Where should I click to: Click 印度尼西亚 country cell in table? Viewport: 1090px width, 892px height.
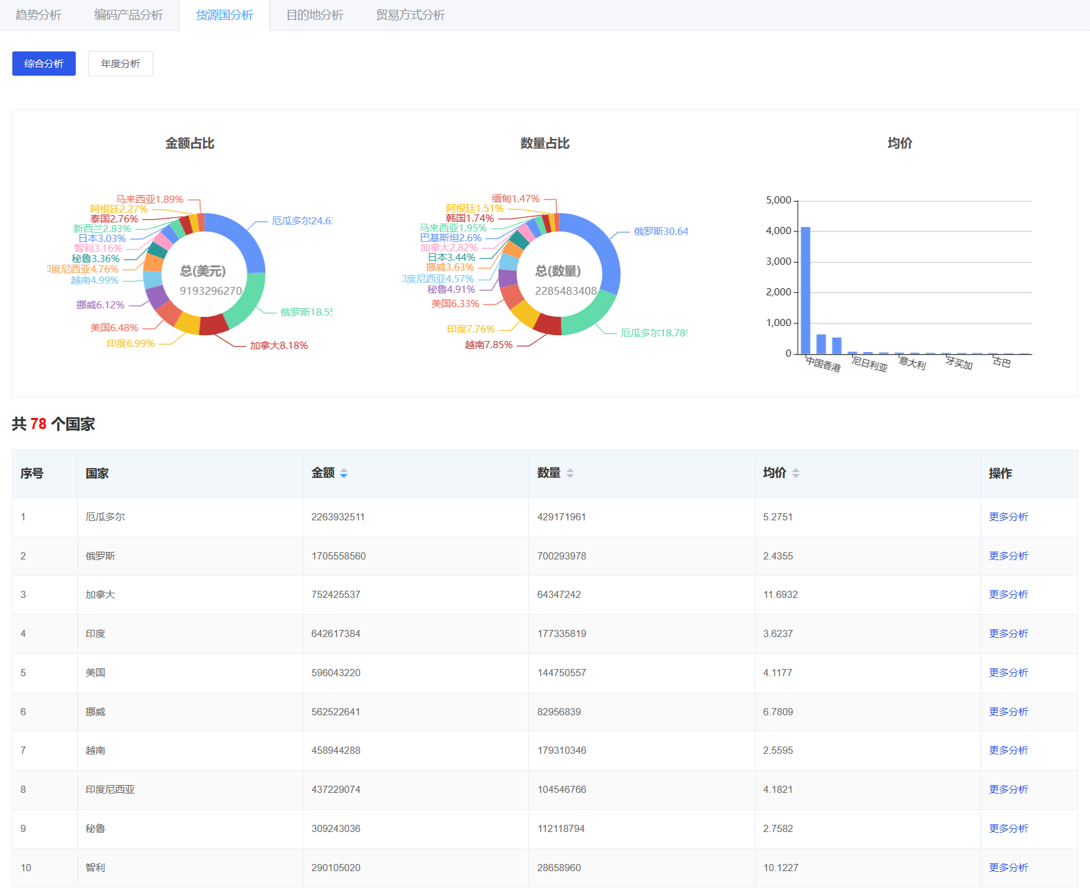click(110, 790)
